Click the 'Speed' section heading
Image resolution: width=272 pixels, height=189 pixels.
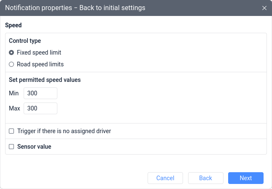[x=13, y=25]
